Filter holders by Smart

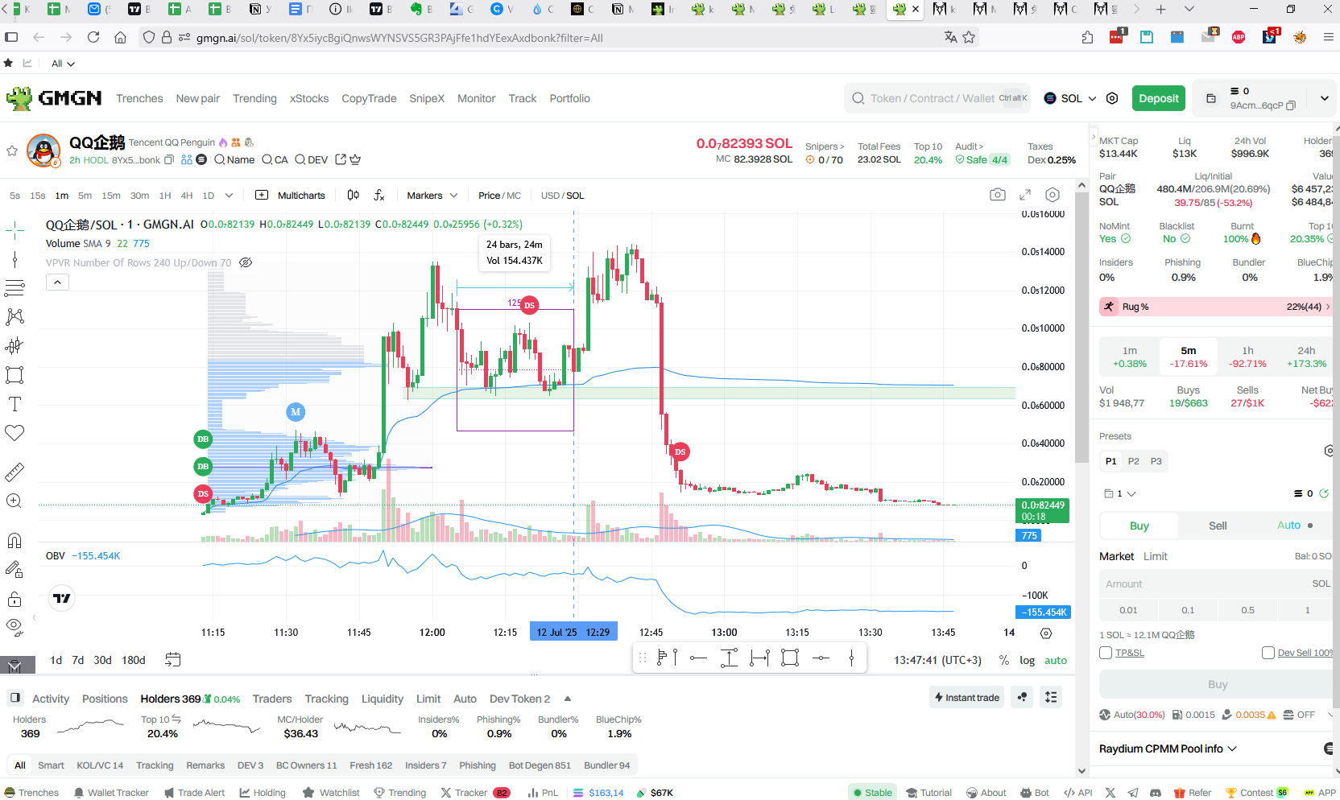click(51, 765)
